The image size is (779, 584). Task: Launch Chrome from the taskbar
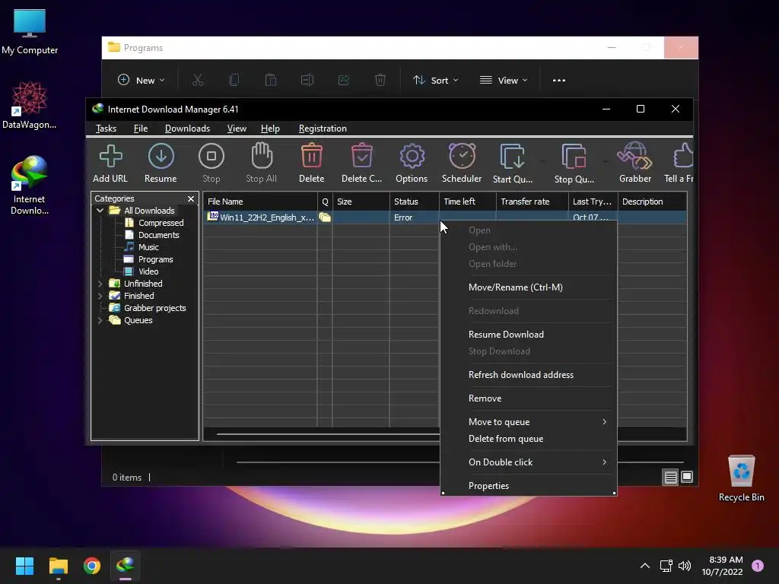92,566
